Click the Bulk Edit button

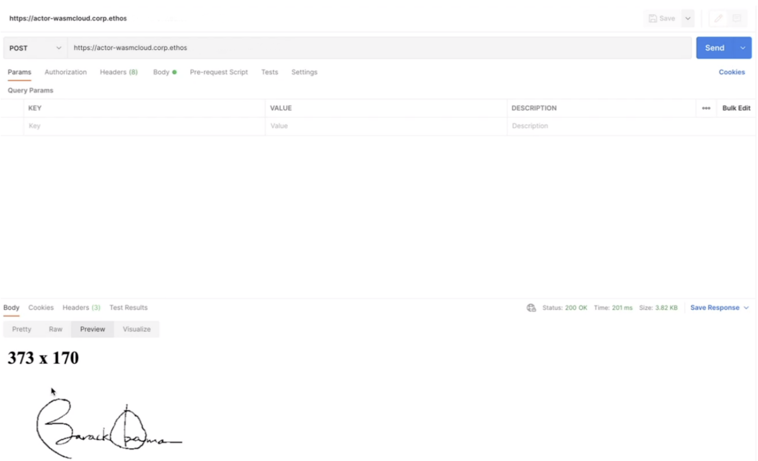point(736,108)
